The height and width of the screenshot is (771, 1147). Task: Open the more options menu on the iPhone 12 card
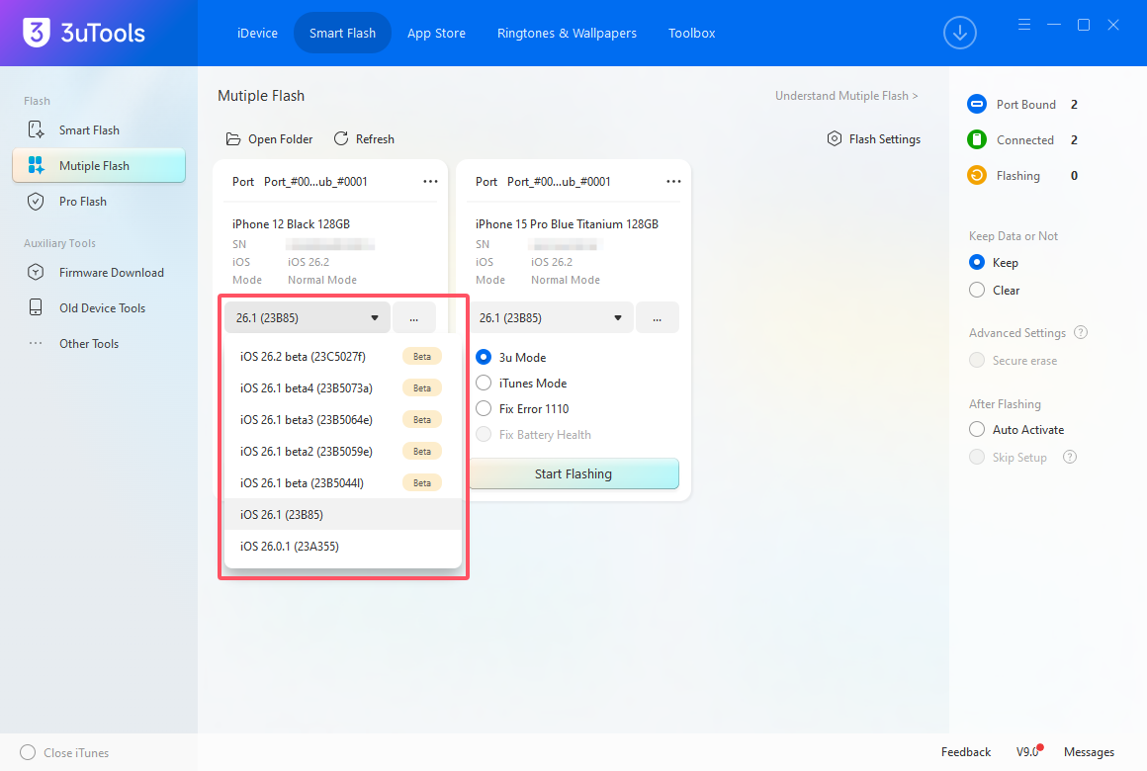pos(430,181)
